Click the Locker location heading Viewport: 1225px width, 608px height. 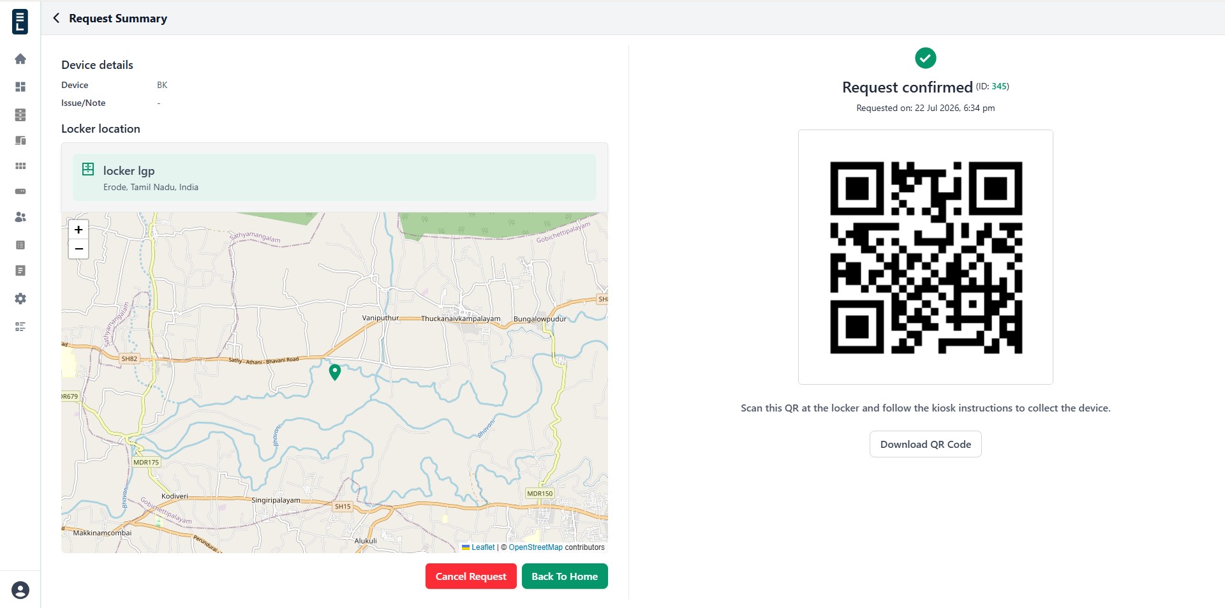coord(101,129)
